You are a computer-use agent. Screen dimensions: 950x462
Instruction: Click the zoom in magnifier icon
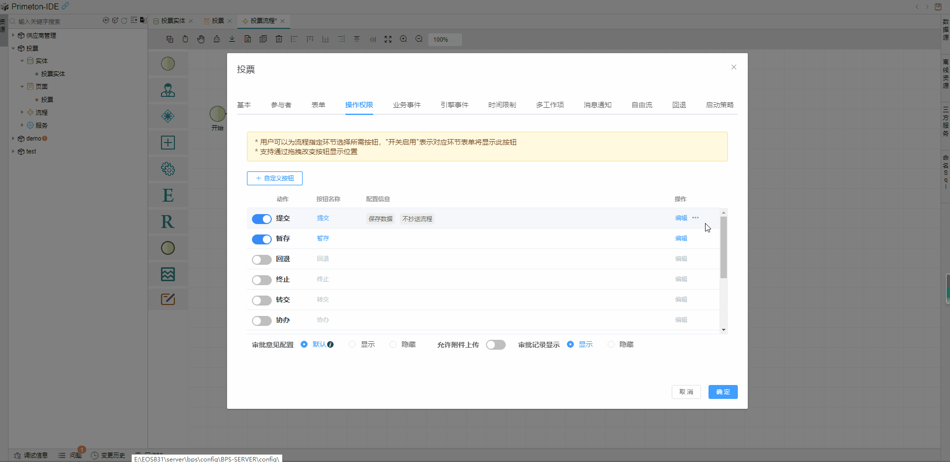click(x=403, y=39)
